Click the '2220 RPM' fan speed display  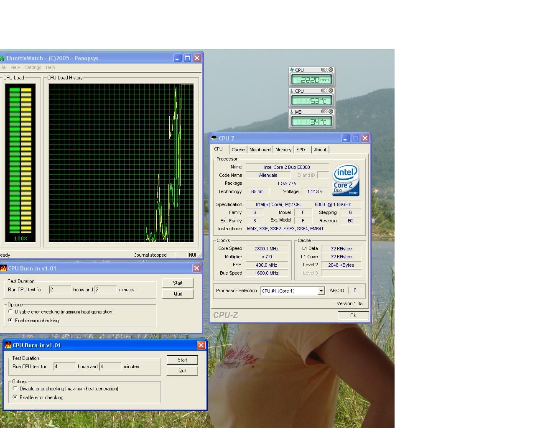pos(312,79)
